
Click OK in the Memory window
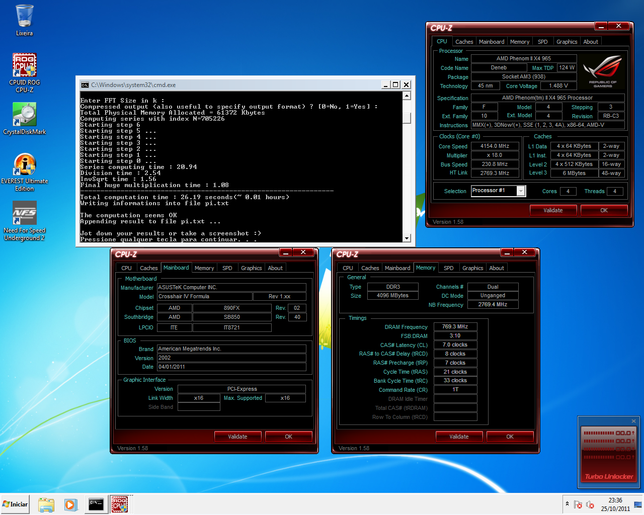click(510, 437)
